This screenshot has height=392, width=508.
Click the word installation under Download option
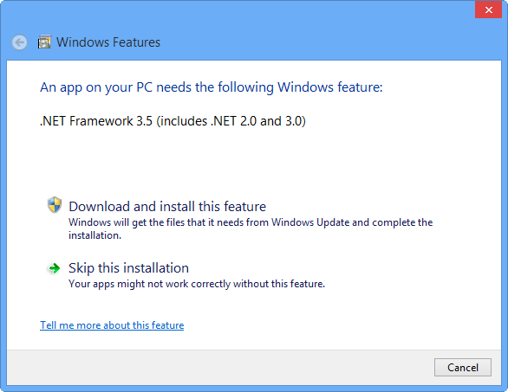coord(94,235)
